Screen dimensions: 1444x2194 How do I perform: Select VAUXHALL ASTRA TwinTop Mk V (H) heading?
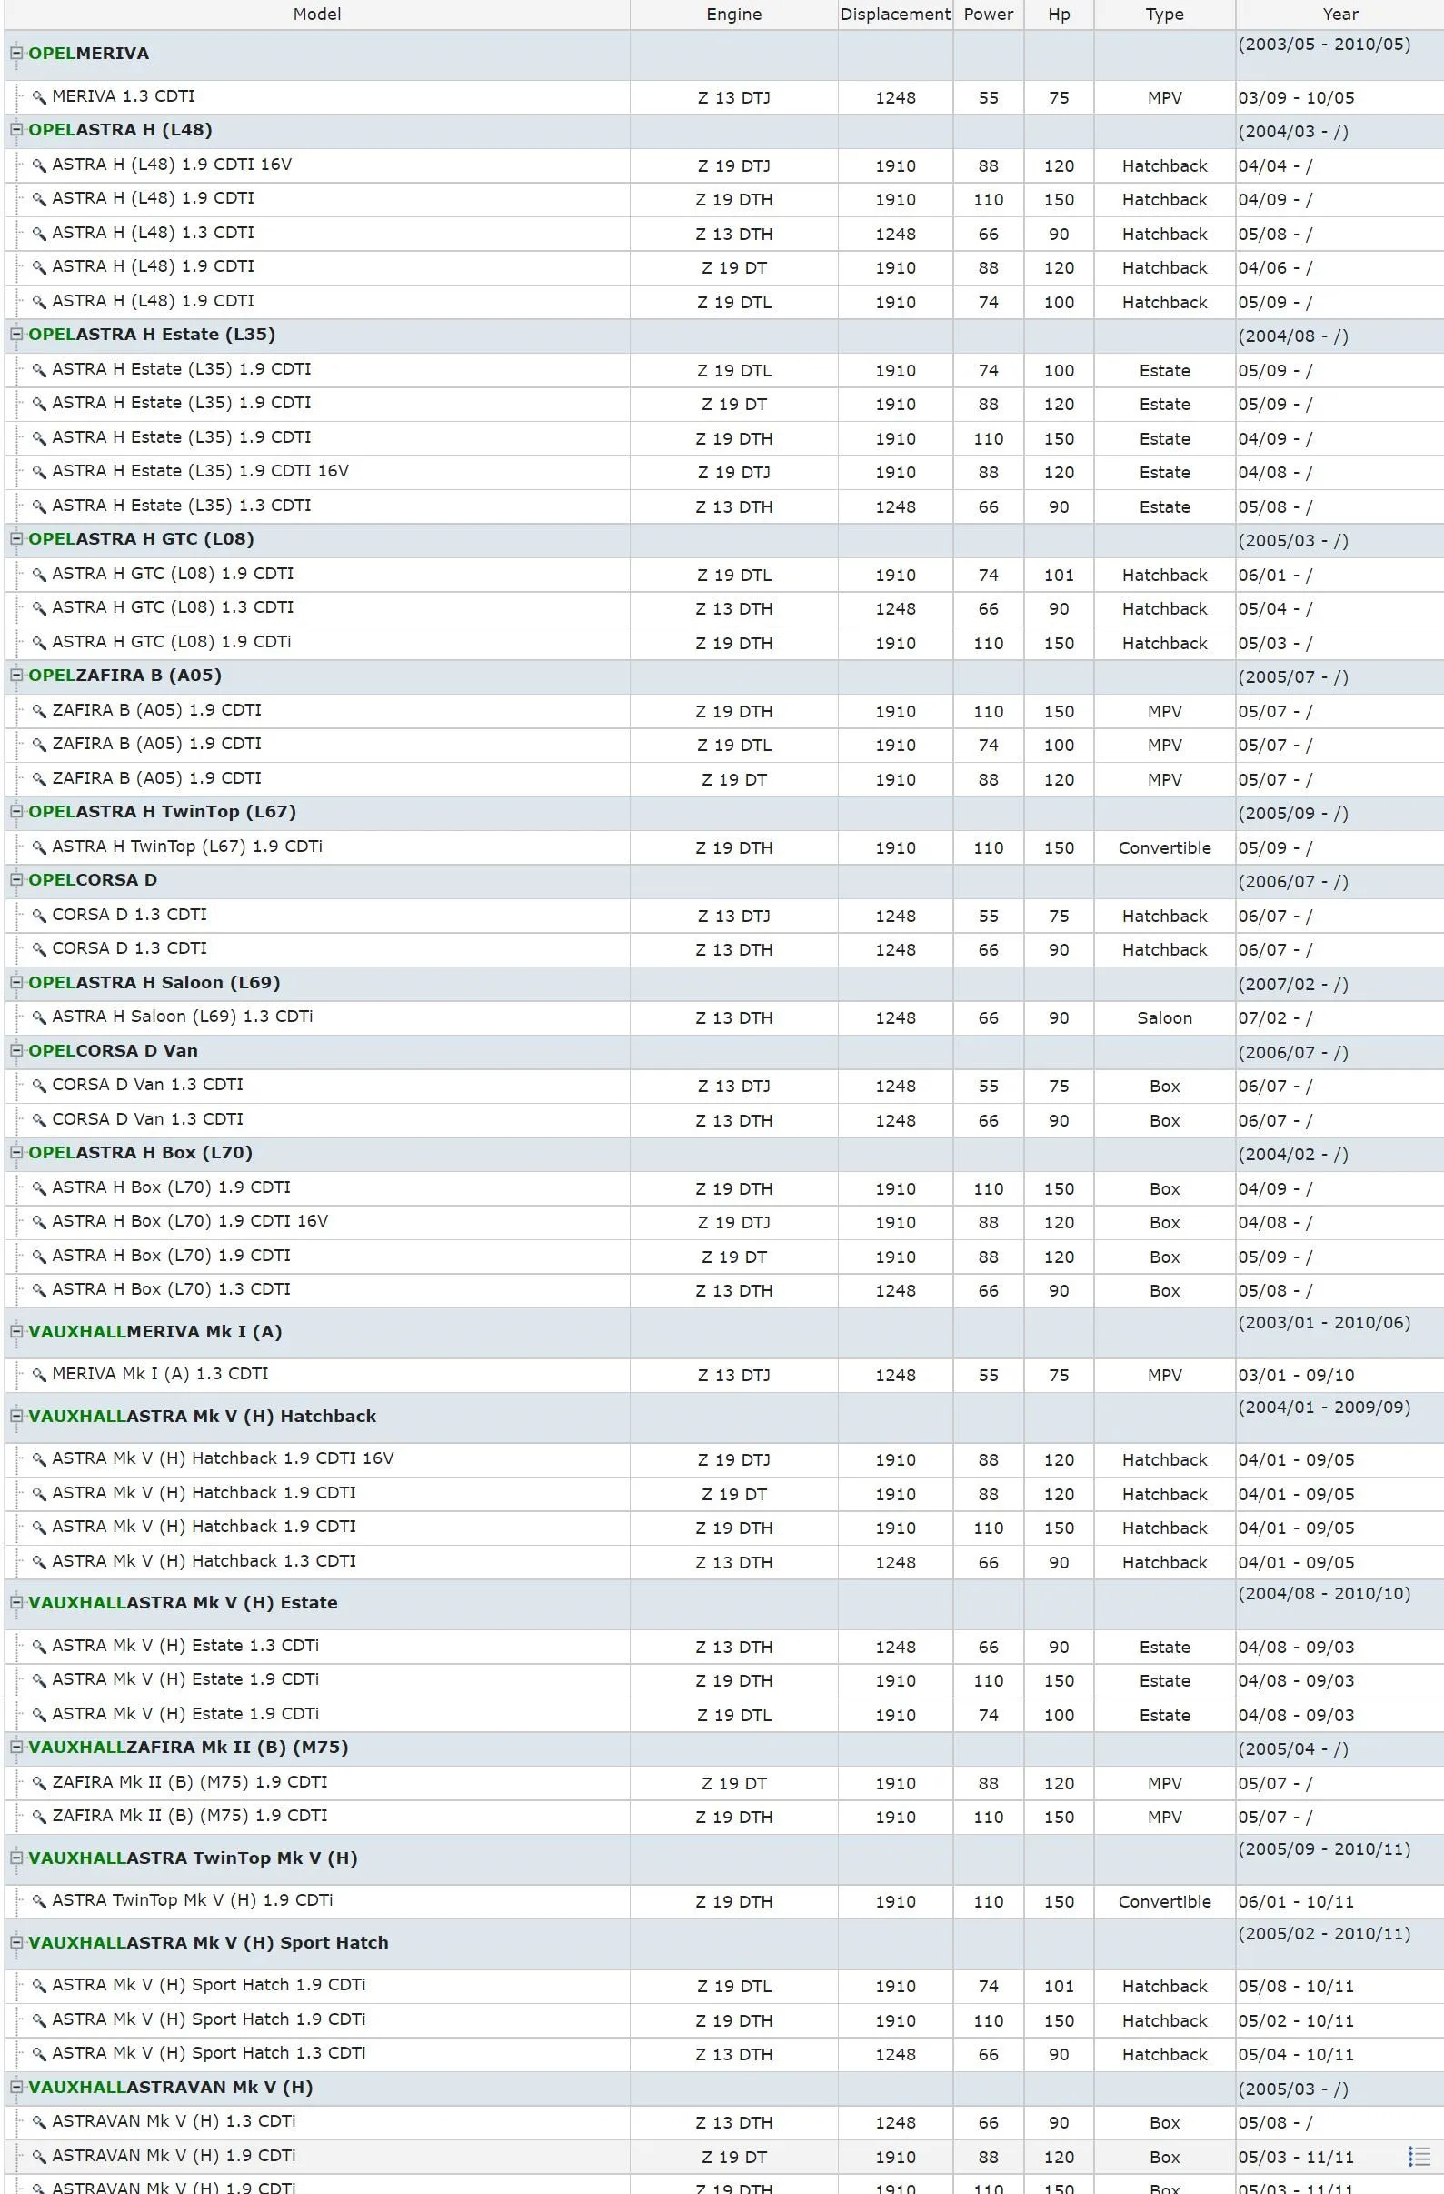[x=193, y=1858]
